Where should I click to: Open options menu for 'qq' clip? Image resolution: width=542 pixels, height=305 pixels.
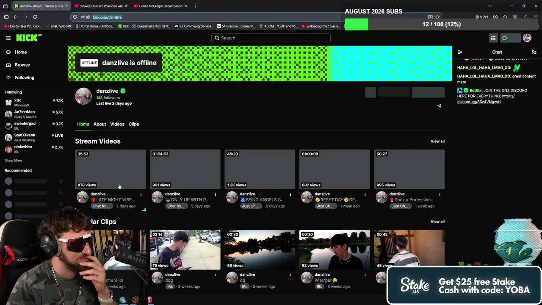(x=290, y=275)
